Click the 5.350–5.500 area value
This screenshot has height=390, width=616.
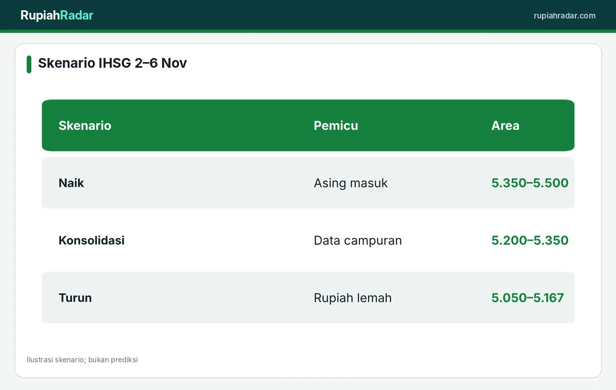pyautogui.click(x=530, y=183)
